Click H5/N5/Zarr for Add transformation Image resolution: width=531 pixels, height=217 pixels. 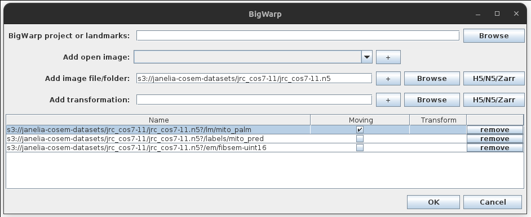pos(494,100)
